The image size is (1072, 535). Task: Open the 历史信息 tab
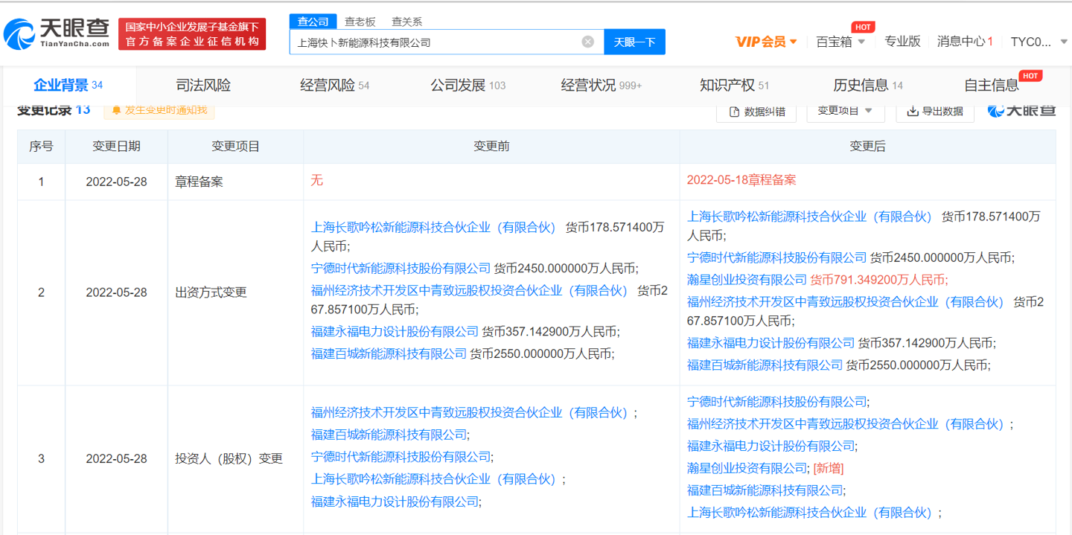pos(868,85)
